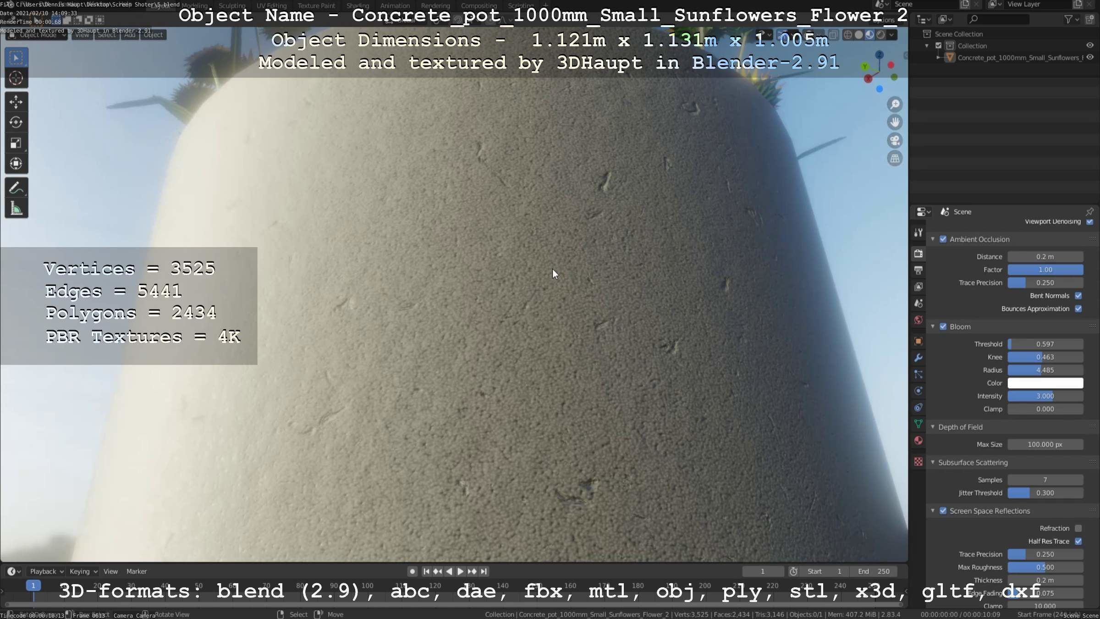Select the Scale tool
This screenshot has width=1100, height=619.
coord(16,143)
